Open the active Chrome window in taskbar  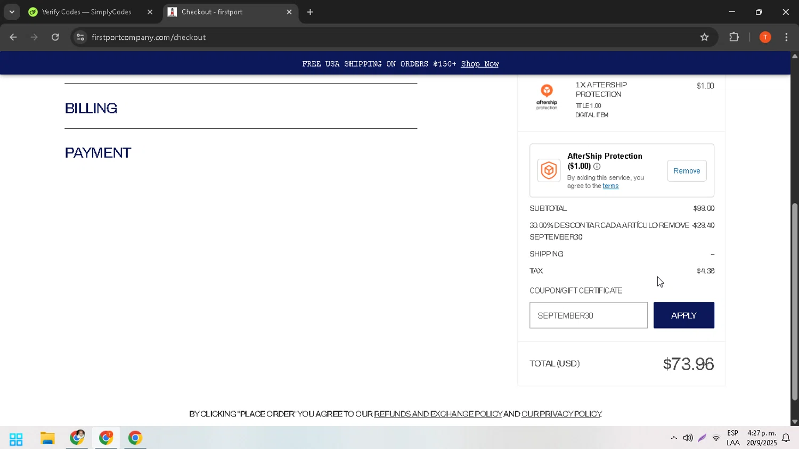point(106,438)
